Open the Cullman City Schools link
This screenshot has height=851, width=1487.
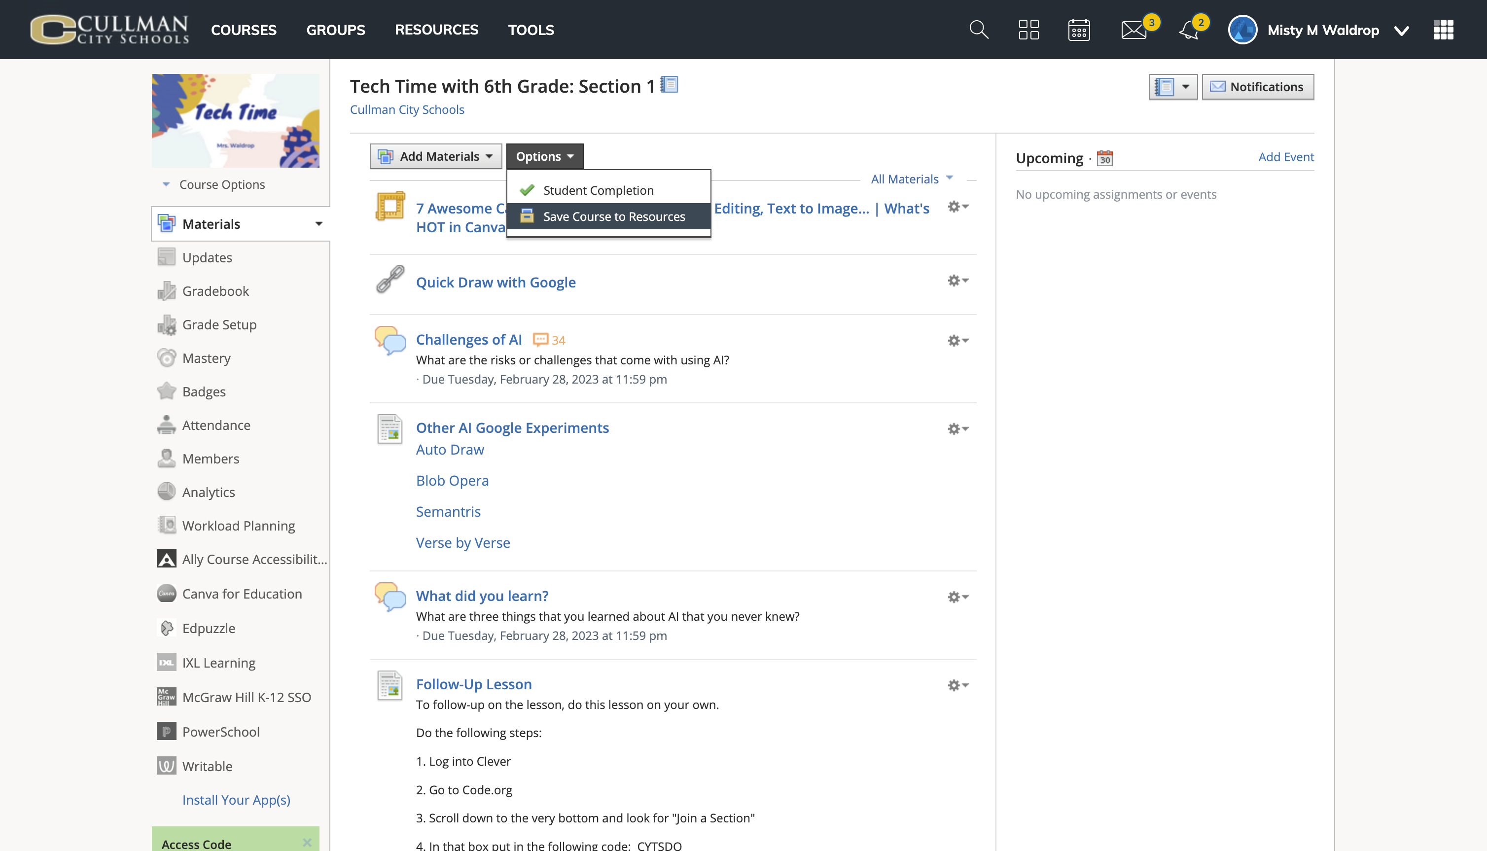407,110
